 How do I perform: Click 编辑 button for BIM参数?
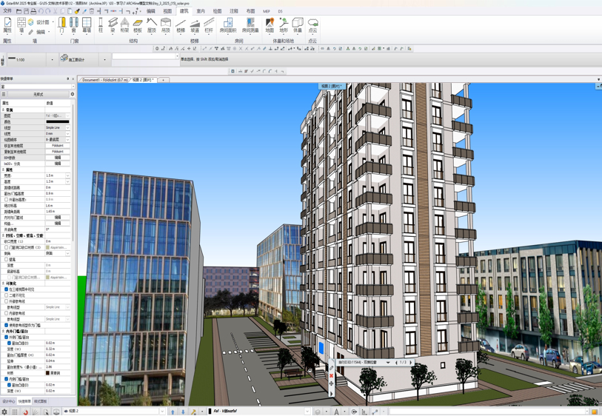click(x=58, y=158)
